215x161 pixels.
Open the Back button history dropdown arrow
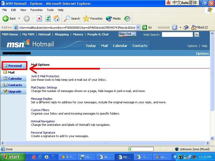point(19,19)
